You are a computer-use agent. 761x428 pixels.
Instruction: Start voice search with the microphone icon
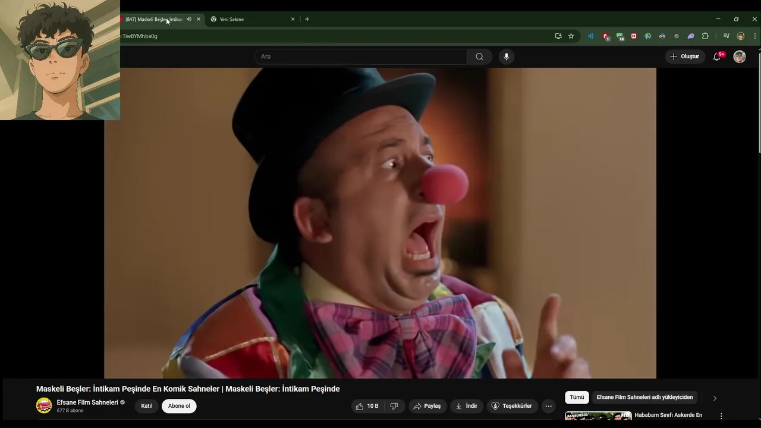pos(507,56)
